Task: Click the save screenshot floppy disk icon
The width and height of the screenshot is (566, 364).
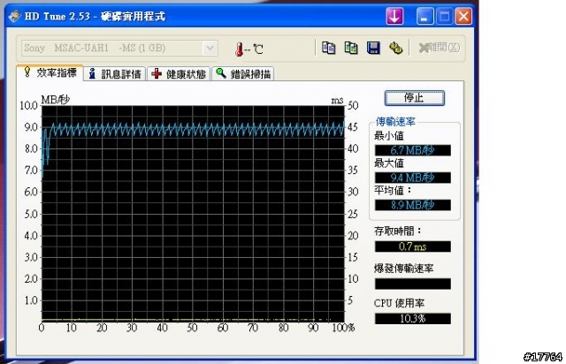Action: [373, 48]
